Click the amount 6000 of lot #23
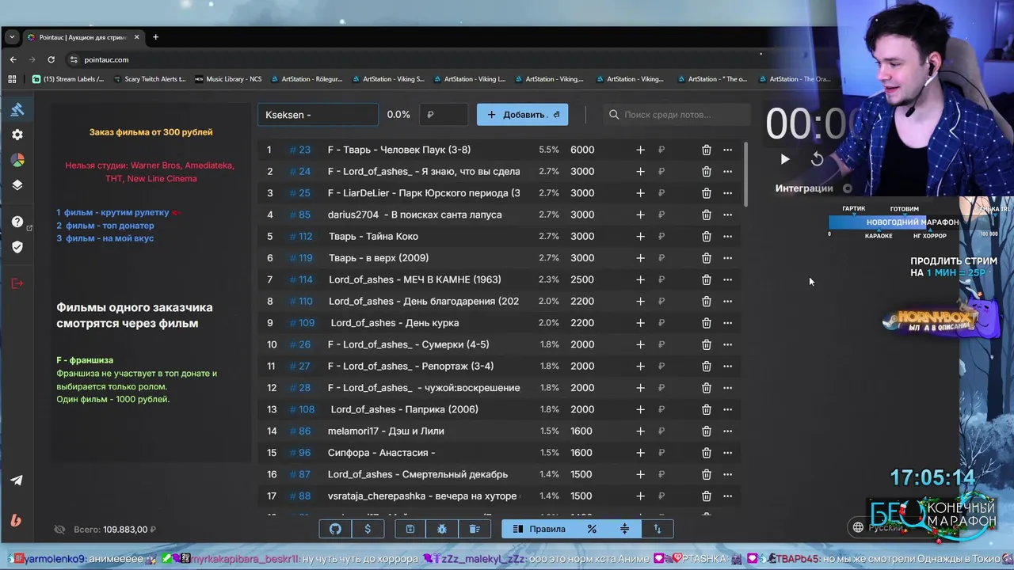The height and width of the screenshot is (570, 1014). tap(582, 150)
